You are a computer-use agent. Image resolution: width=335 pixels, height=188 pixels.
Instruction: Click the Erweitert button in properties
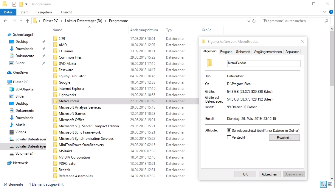coord(284,137)
